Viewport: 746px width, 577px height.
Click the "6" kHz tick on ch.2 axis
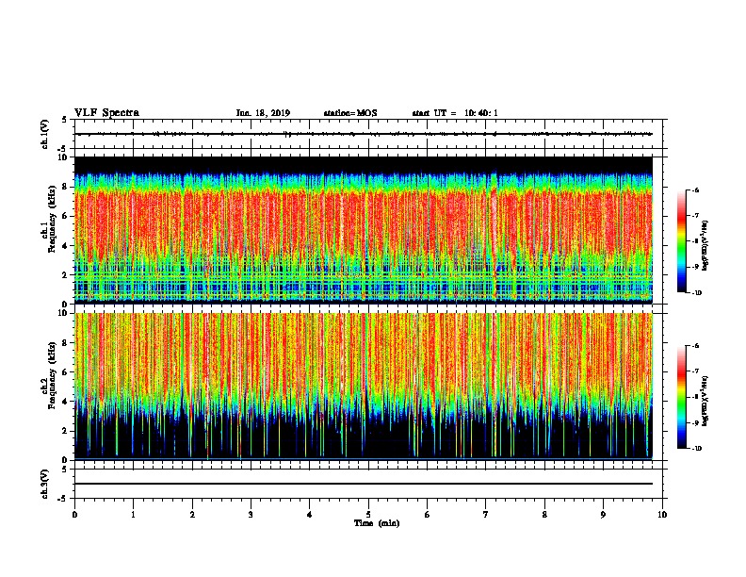tap(66, 372)
